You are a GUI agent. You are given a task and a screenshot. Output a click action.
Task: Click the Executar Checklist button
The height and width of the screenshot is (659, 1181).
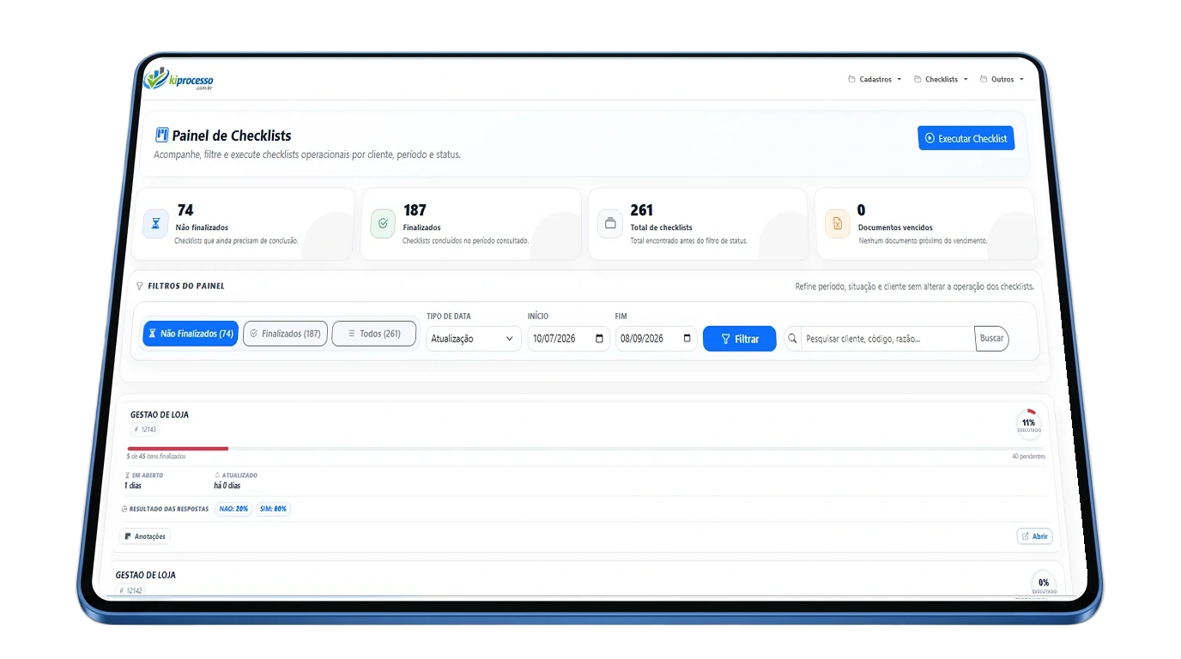pyautogui.click(x=966, y=138)
